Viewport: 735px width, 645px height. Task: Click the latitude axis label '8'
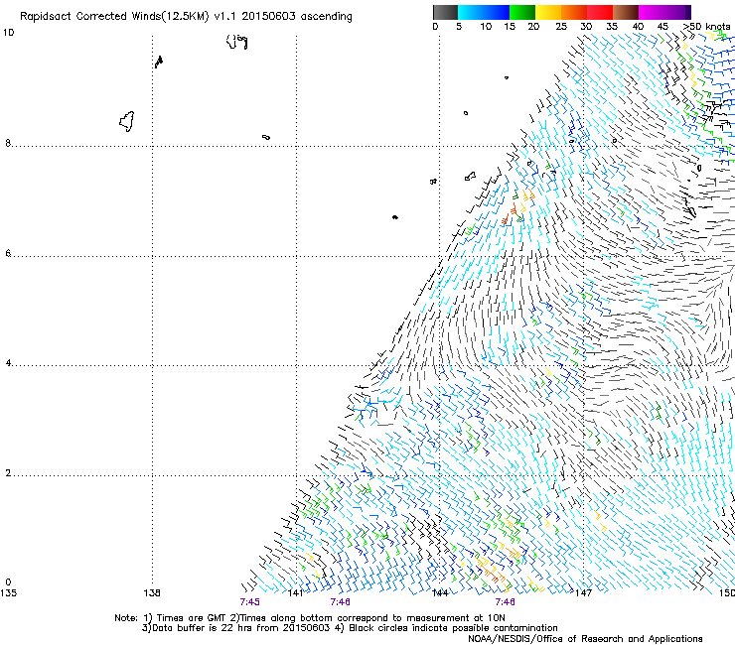click(8, 143)
